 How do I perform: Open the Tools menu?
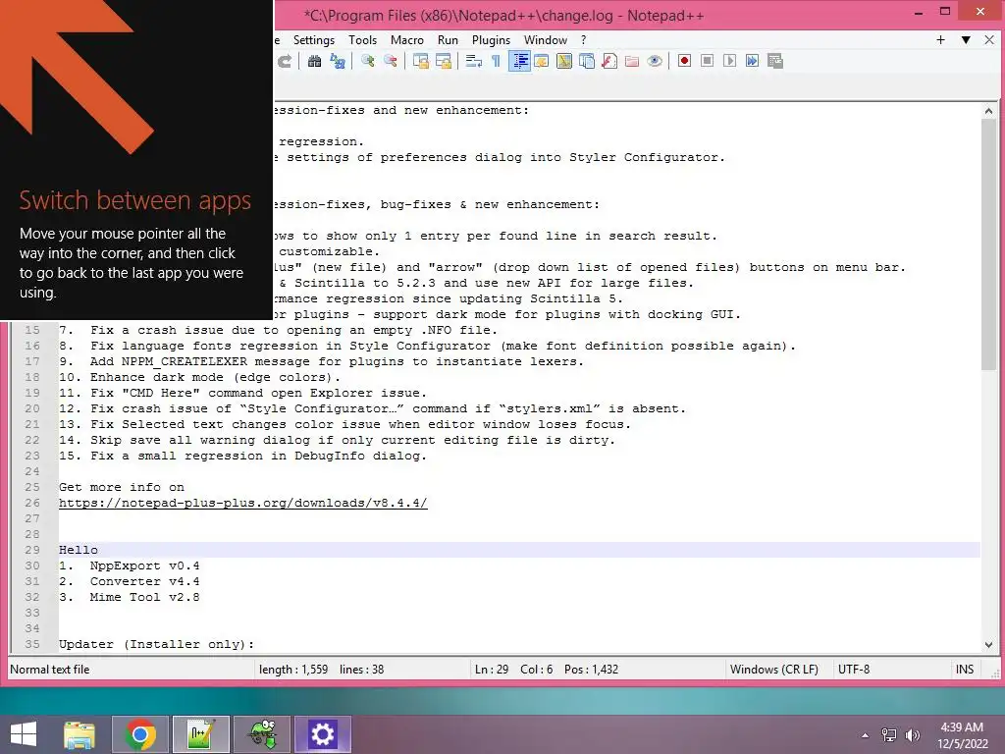point(363,39)
